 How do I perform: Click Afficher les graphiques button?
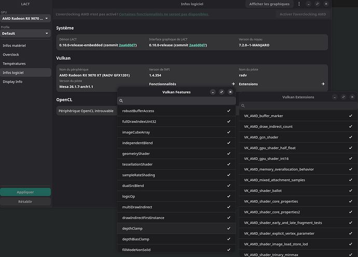pyautogui.click(x=269, y=4)
